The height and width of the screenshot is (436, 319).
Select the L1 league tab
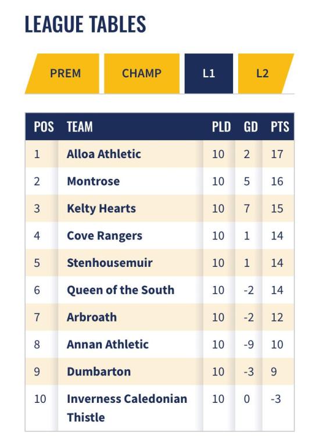pos(209,73)
